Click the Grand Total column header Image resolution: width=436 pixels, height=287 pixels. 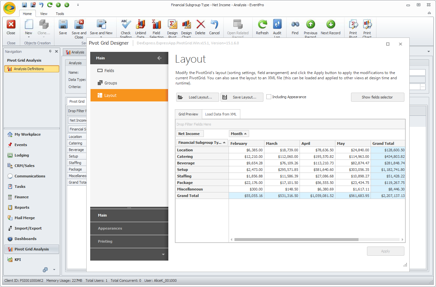[388, 143]
